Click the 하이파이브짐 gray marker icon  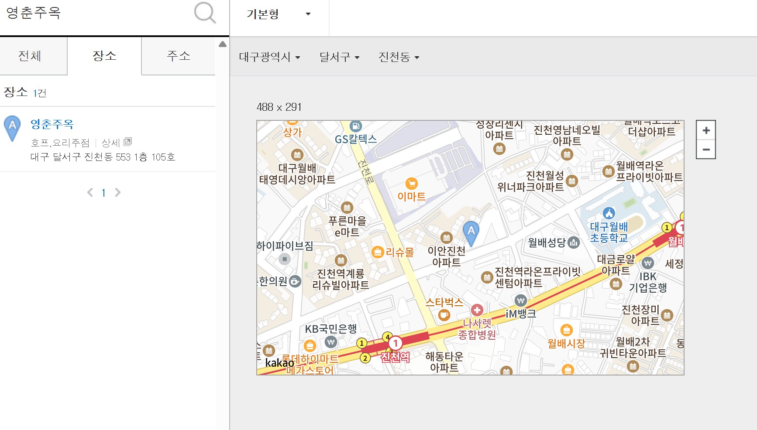coord(285,259)
